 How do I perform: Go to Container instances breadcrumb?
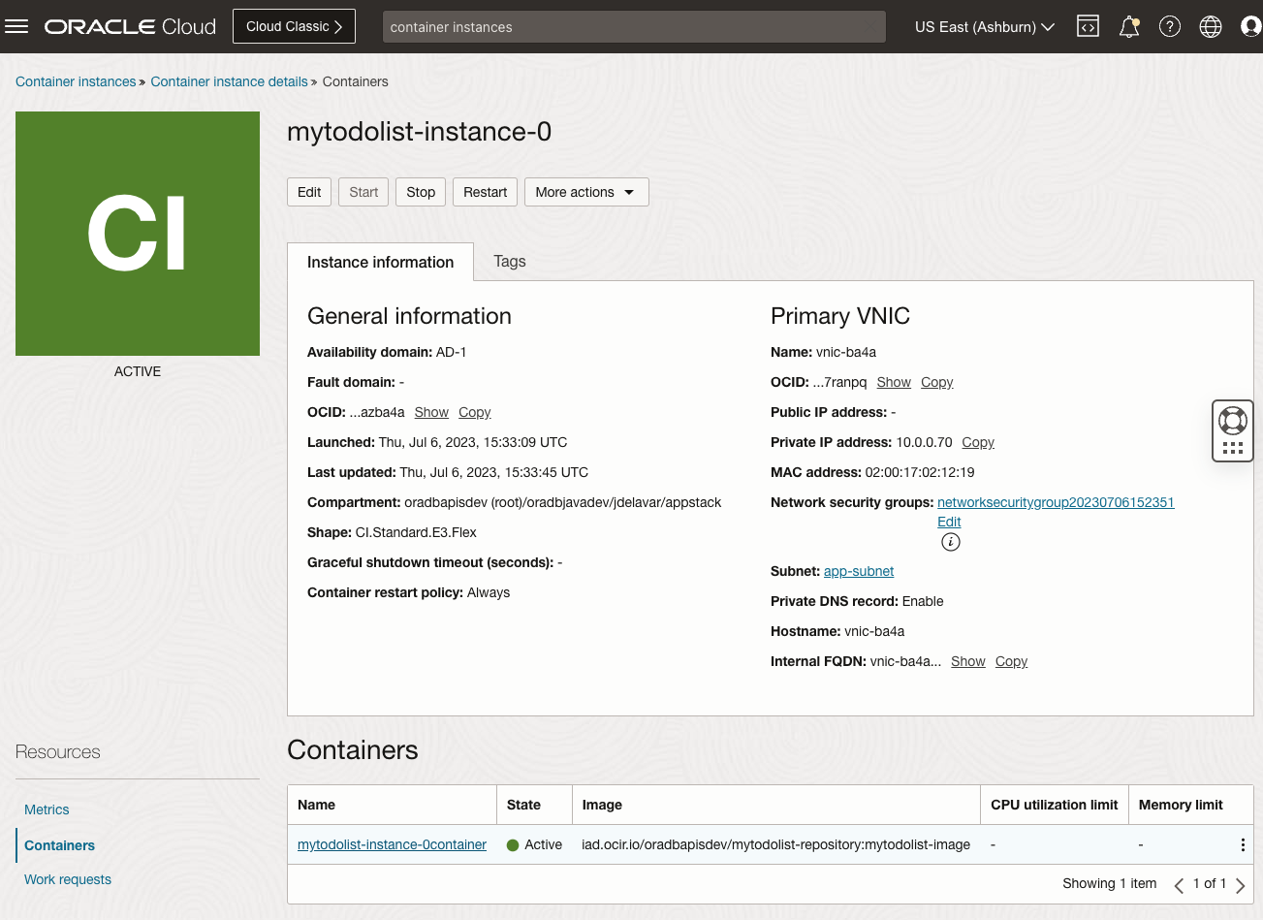[x=76, y=81]
